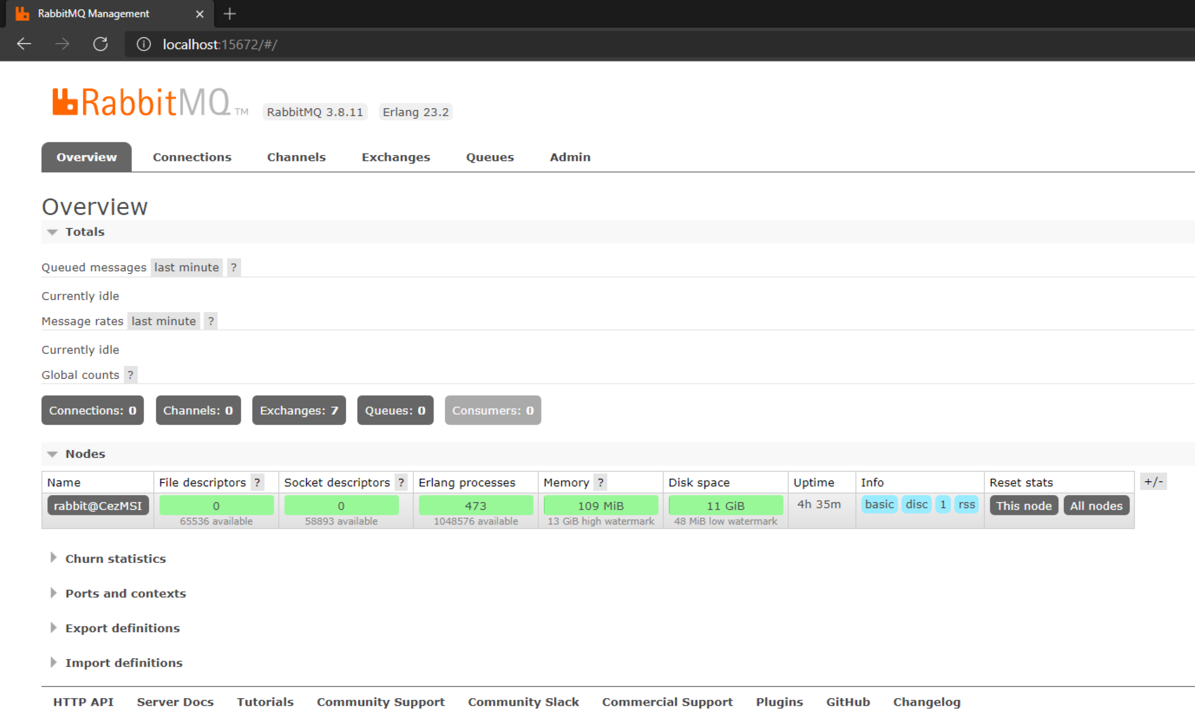Viewport: 1195px width, 727px height.
Task: Collapse the Nodes section
Action: [x=76, y=454]
